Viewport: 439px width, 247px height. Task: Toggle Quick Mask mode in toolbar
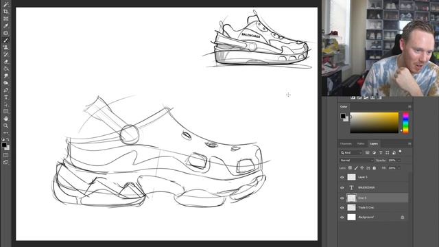[x=5, y=155]
